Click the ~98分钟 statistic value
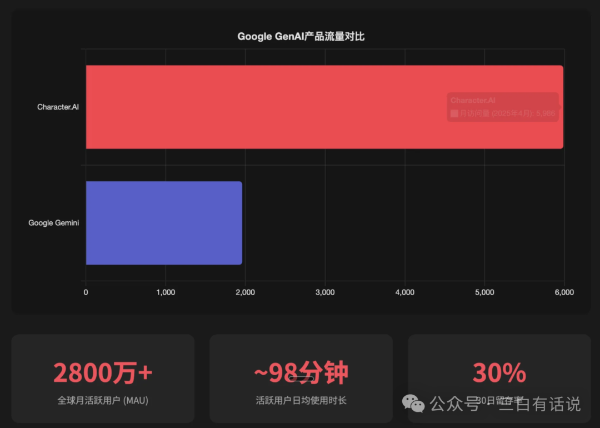The height and width of the screenshot is (428, 600). (x=301, y=372)
